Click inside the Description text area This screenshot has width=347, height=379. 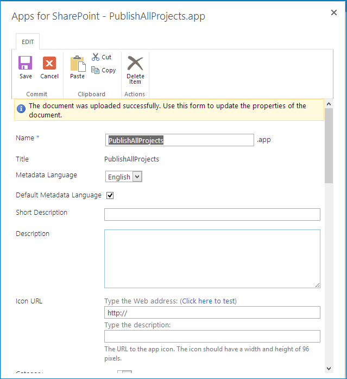212,259
